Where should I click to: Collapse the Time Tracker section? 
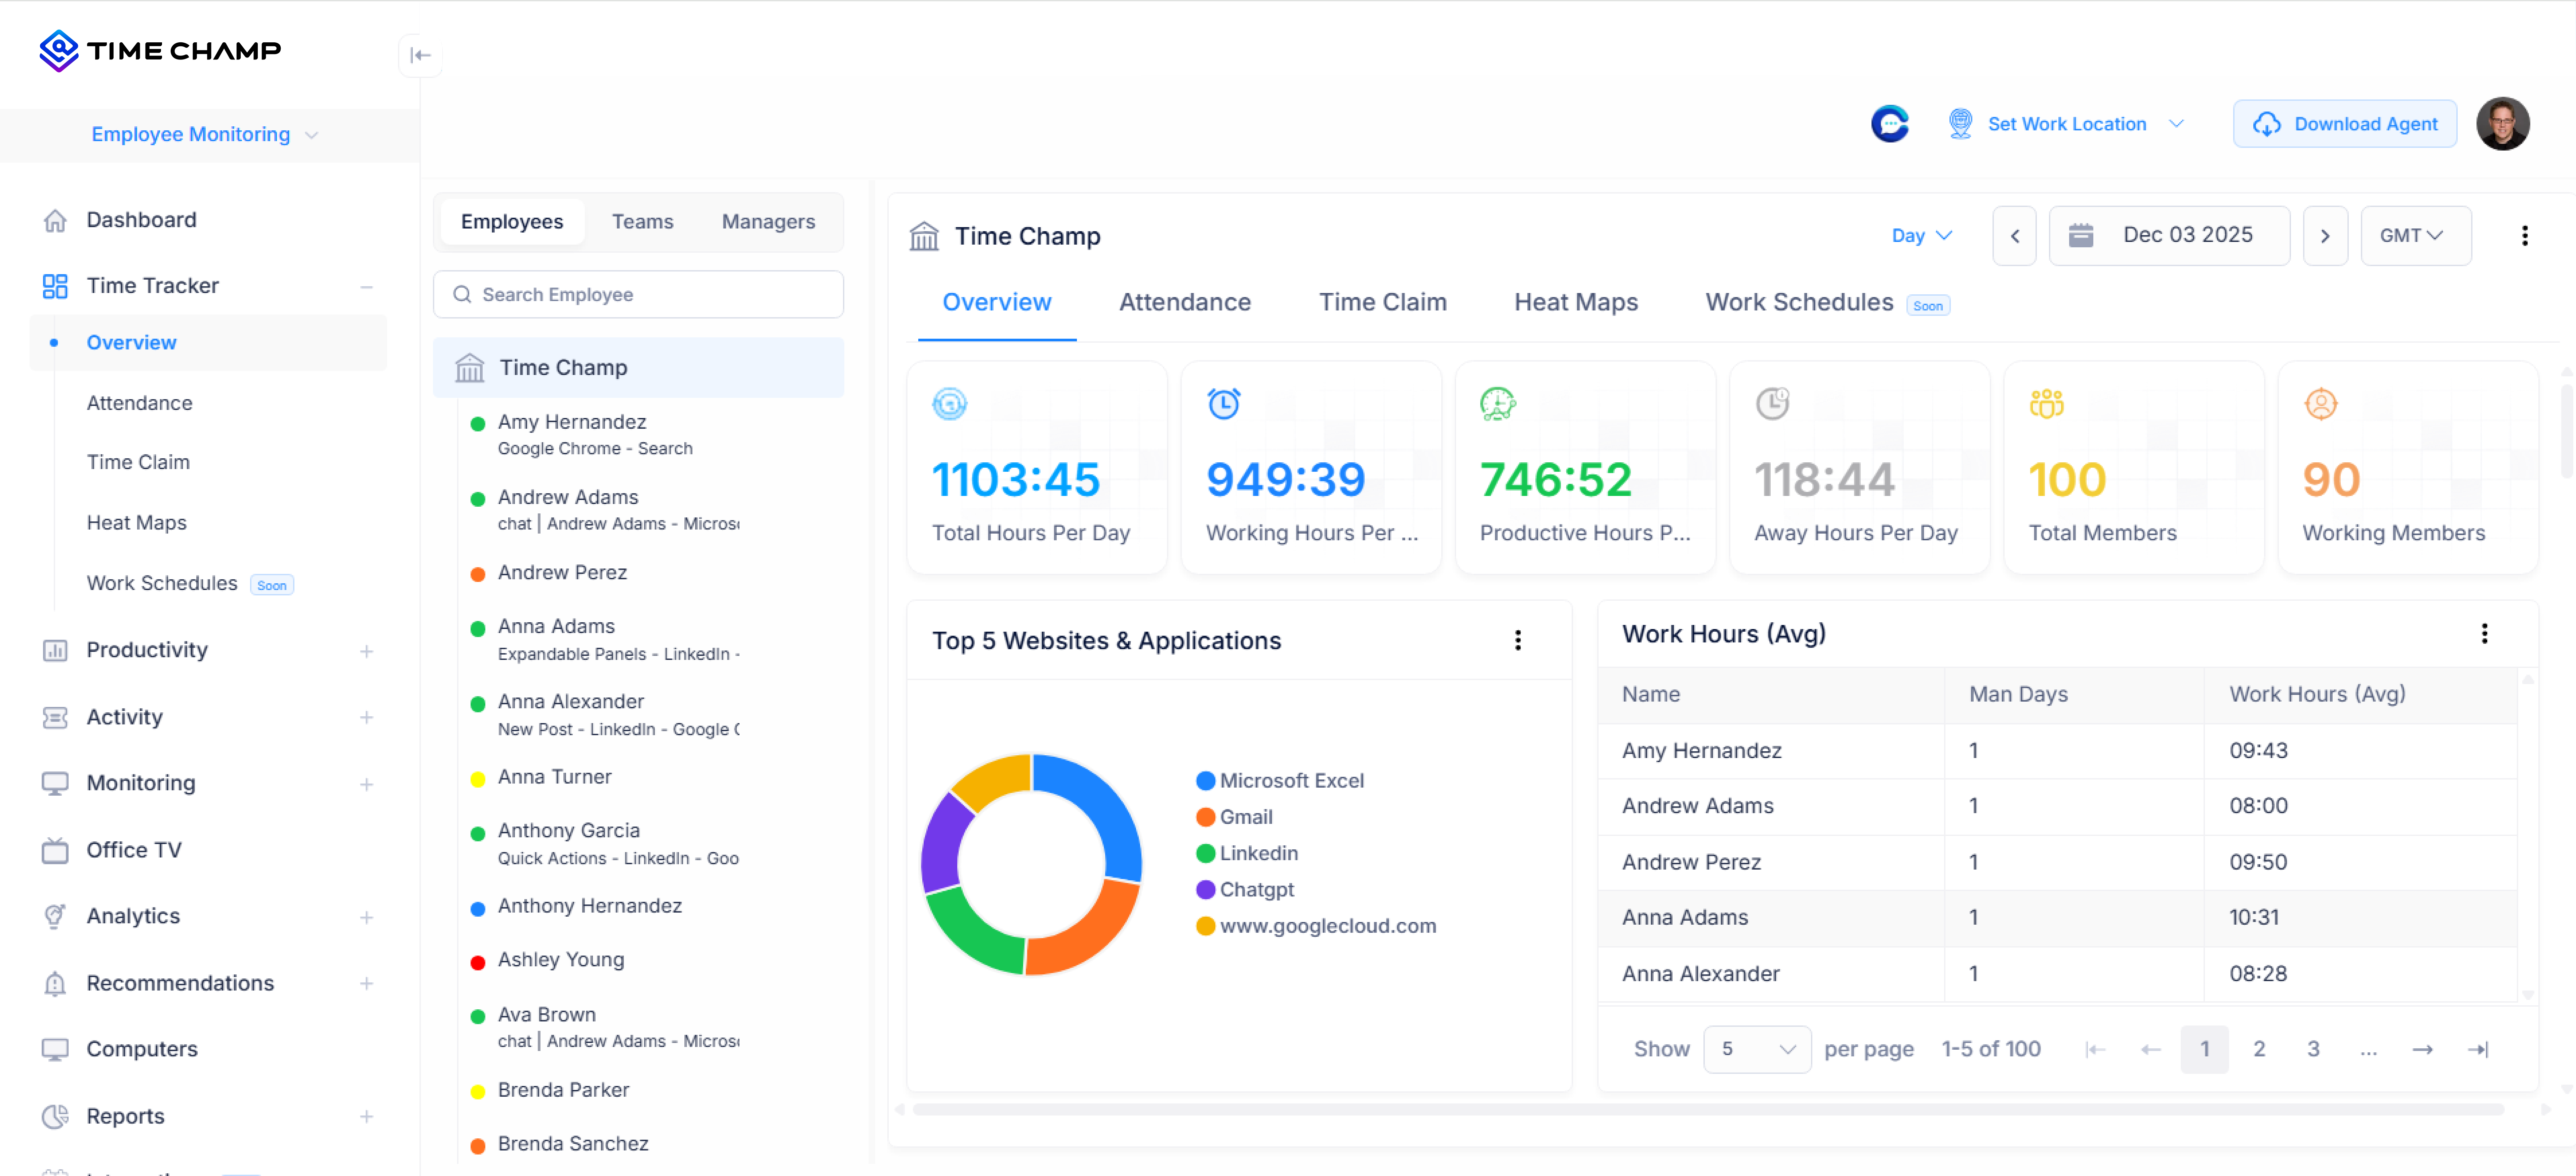366,287
